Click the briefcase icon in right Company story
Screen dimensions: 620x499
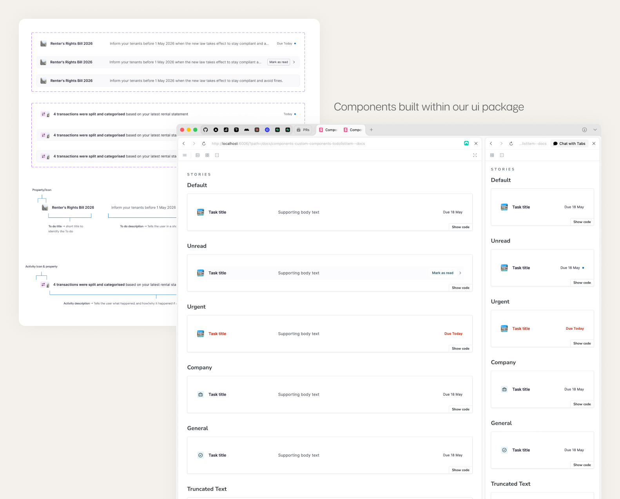pyautogui.click(x=504, y=389)
